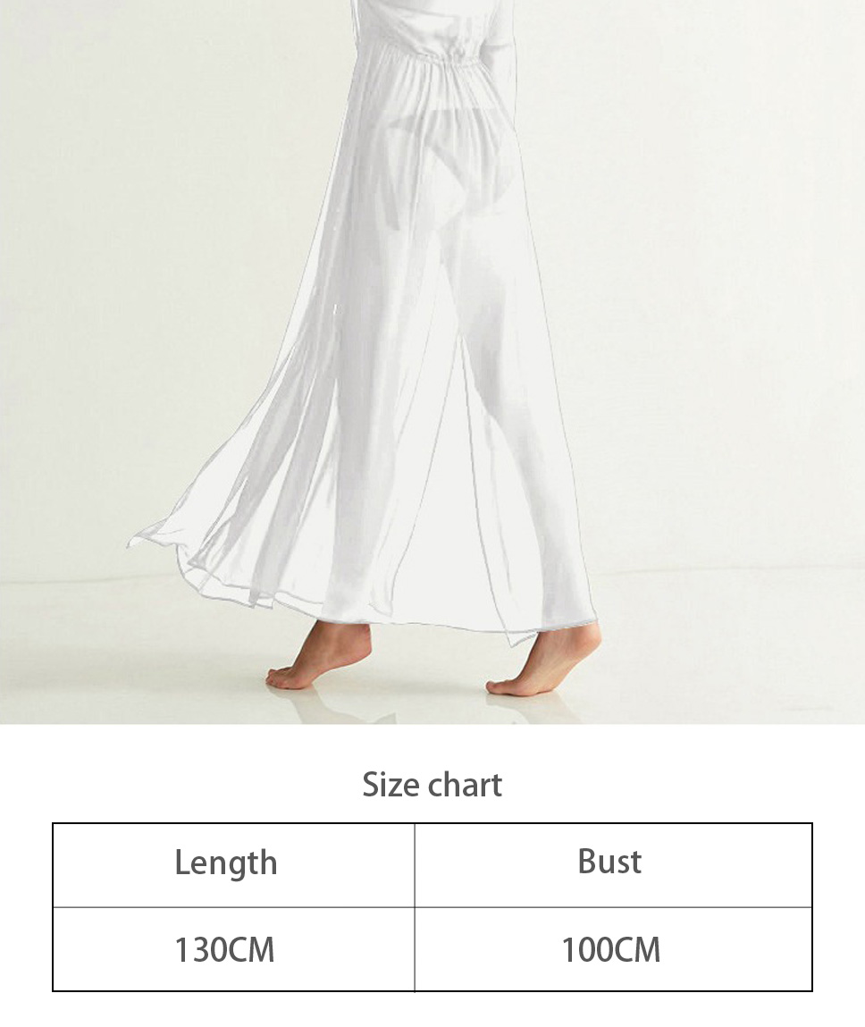Click the vertical divider between Length and Bust
Viewport: 865px width, 1027px height.
415,907
